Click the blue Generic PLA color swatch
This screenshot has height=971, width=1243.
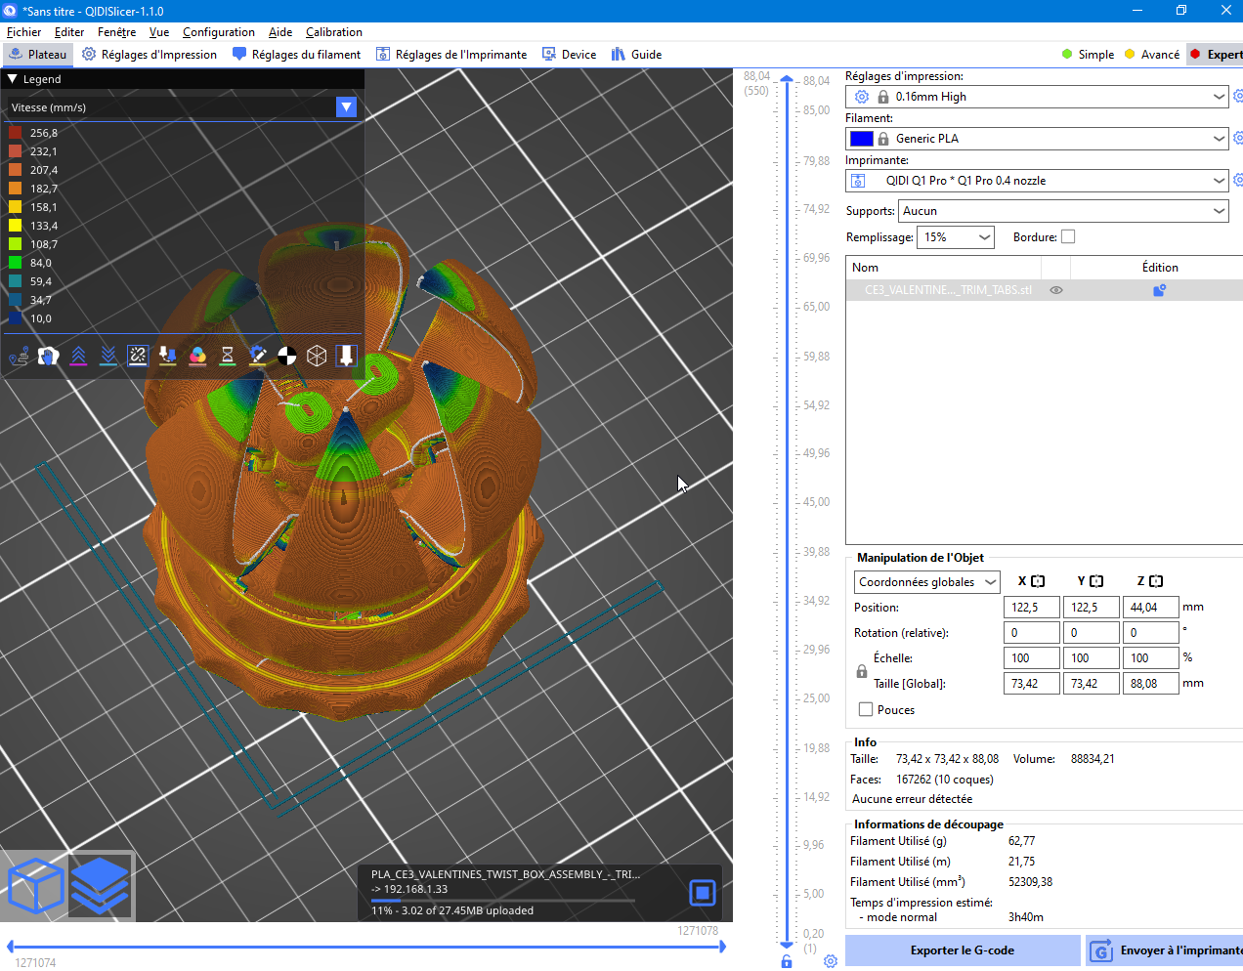pos(862,139)
